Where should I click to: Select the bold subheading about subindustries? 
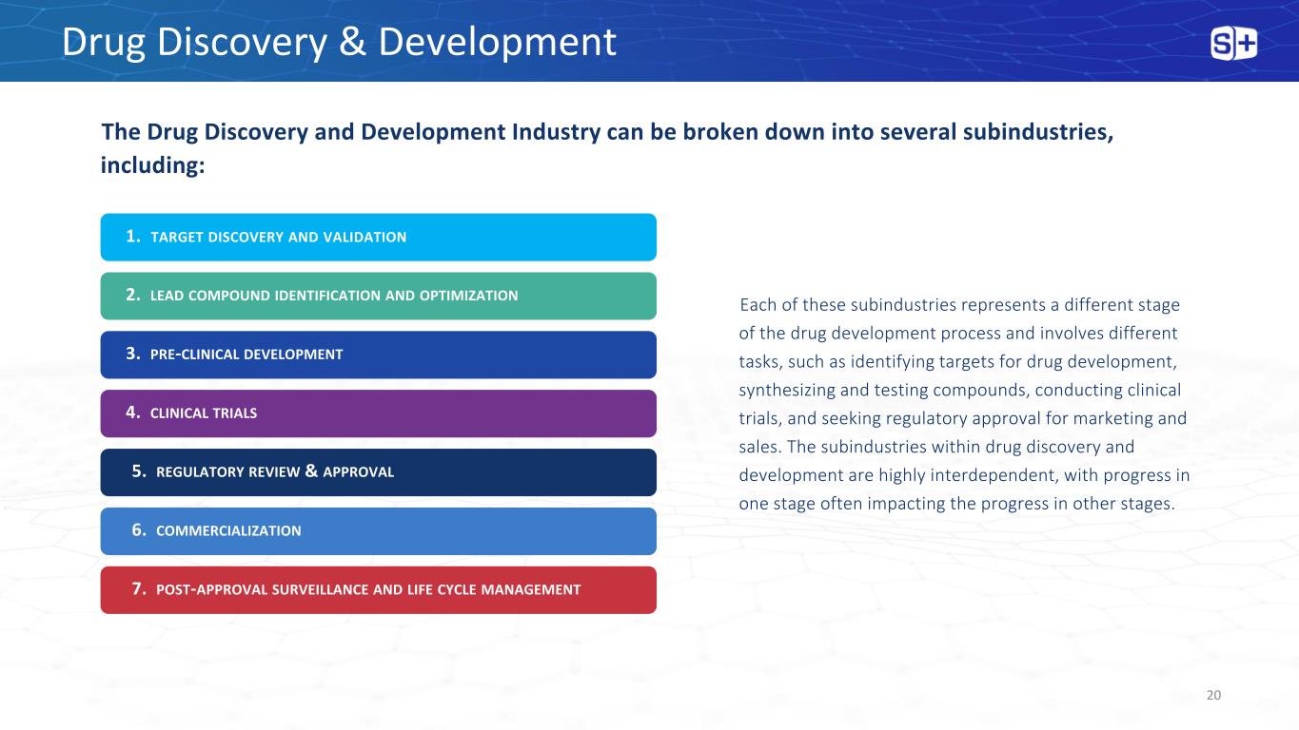pos(607,132)
